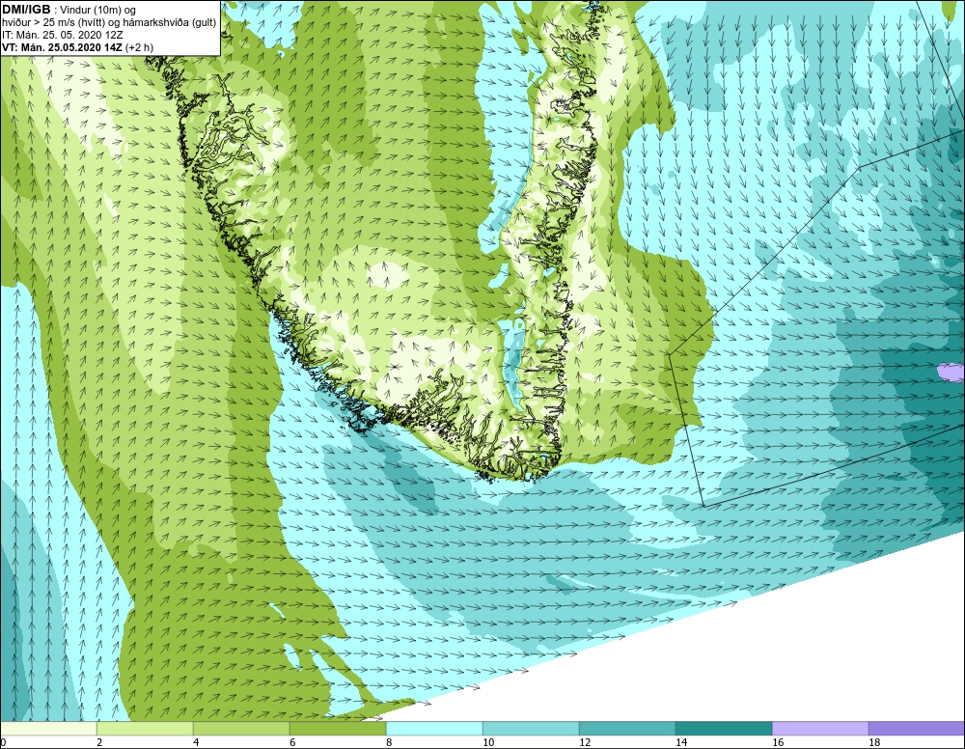This screenshot has width=965, height=749.
Task: Click the title line 'DMI/IGB : Vindur (10m) og'
Action: 69,10
